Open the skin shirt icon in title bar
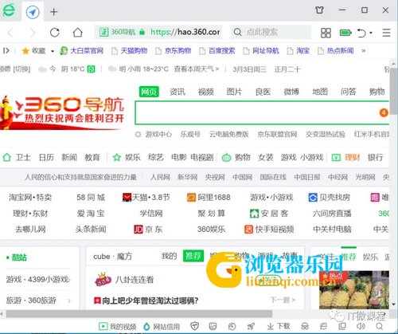398x334 pixels. [319, 10]
